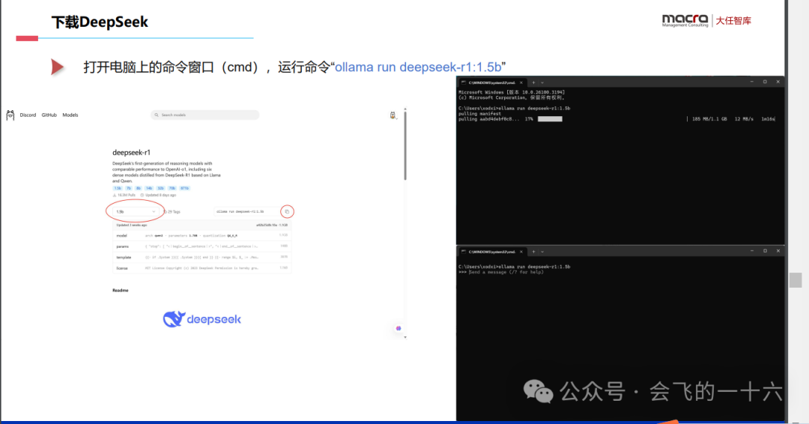Screen dimensions: 809x424
Task: Click the Ollama llama logo
Action: (x=10, y=115)
